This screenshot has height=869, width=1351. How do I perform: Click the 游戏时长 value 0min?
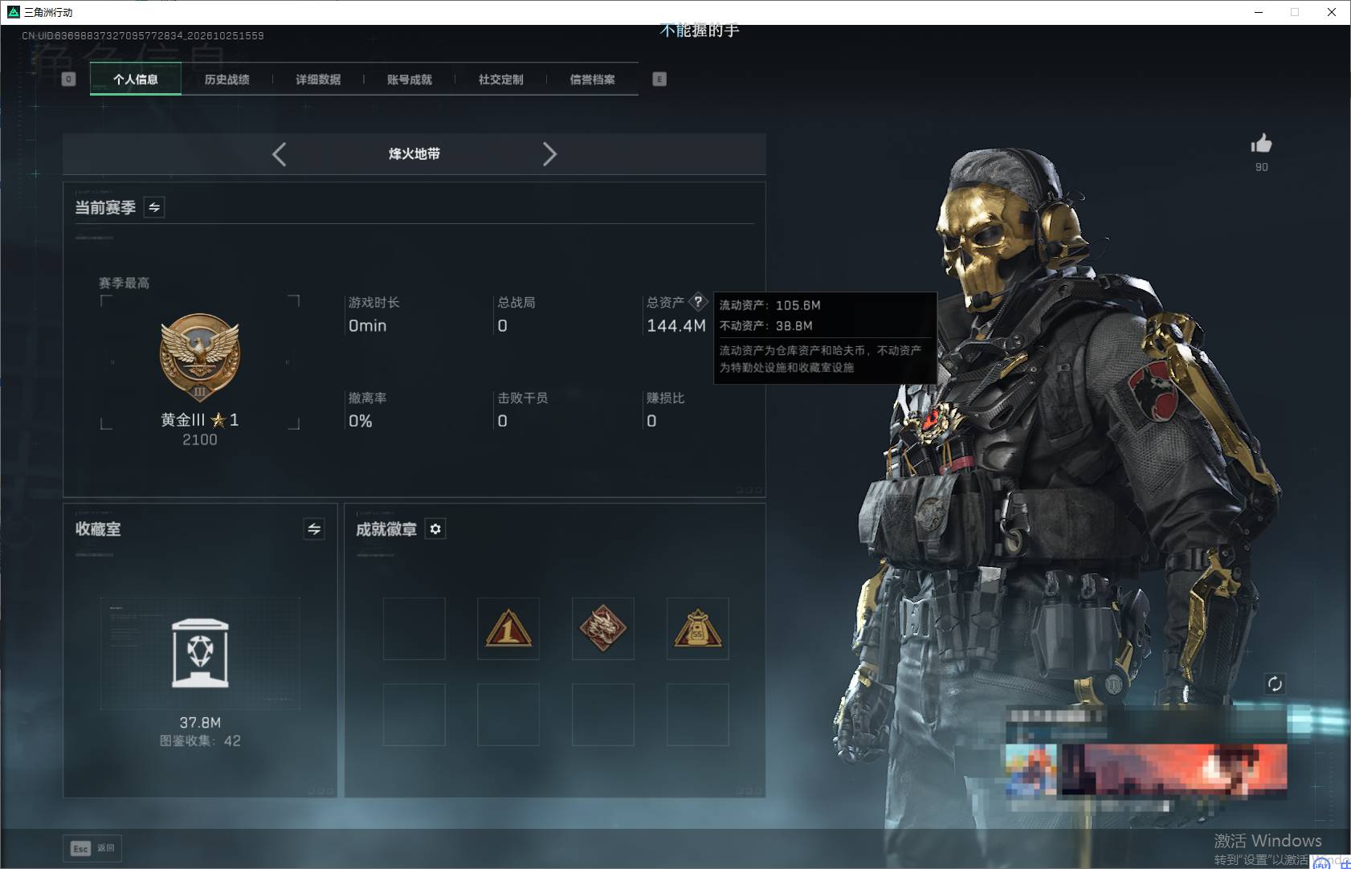[367, 325]
